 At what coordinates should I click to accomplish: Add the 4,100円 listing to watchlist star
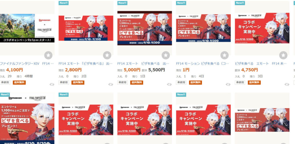tap(48, 55)
